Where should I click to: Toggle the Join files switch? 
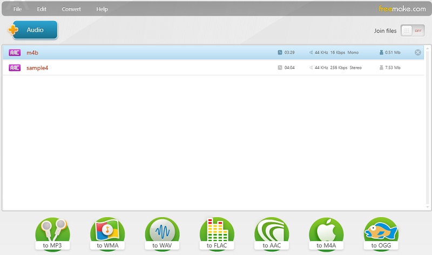(413, 31)
